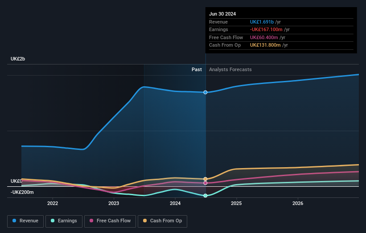Click the 2023 x-axis label
Image resolution: width=366 pixels, height=233 pixels.
click(x=114, y=203)
